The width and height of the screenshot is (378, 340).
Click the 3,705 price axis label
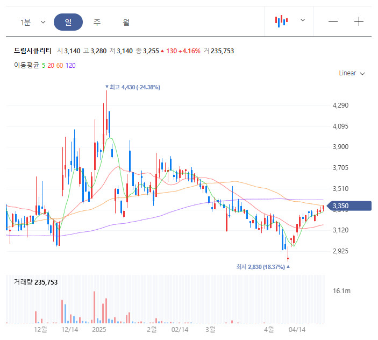pos(340,168)
